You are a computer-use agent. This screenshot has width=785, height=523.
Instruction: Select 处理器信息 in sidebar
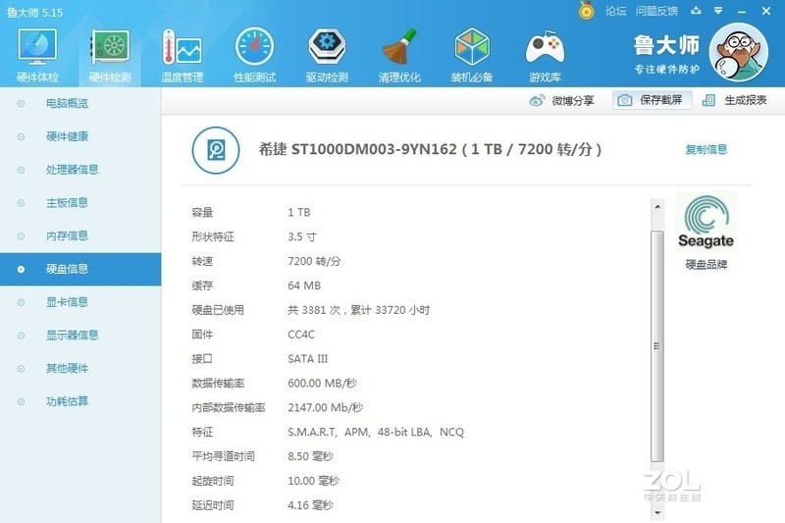[x=80, y=170]
